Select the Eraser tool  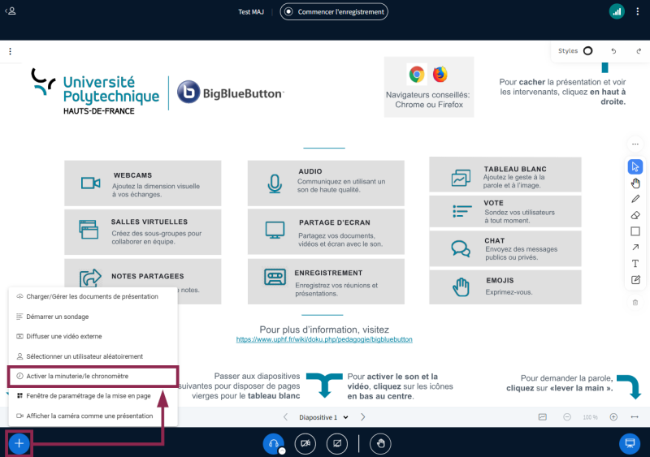635,215
